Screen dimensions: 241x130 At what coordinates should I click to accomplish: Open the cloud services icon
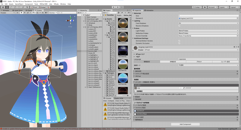tap(205, 7)
